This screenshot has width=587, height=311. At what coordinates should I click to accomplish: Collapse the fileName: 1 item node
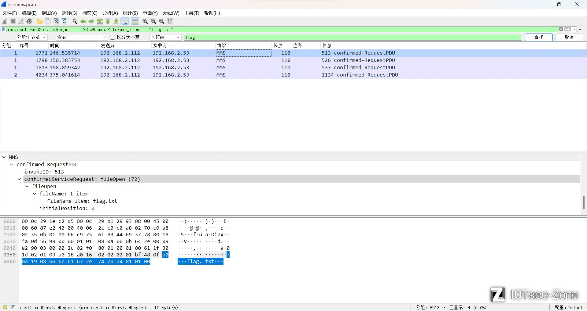point(35,194)
